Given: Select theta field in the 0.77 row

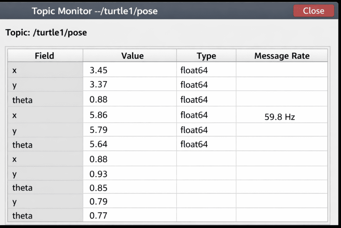Looking at the screenshot, I should (x=22, y=216).
